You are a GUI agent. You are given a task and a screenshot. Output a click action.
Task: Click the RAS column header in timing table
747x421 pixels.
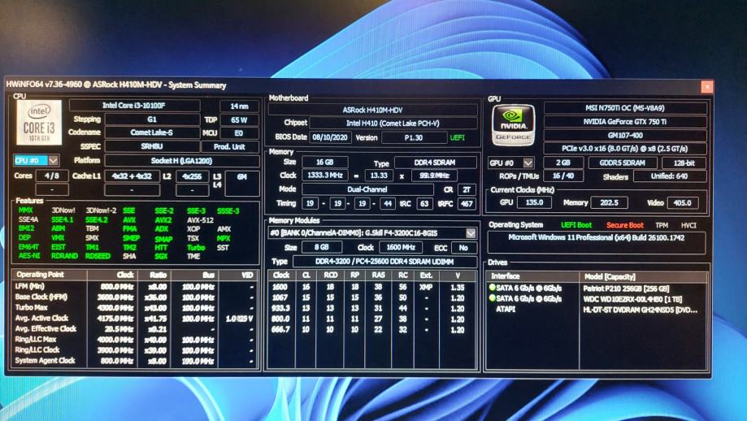coord(379,276)
